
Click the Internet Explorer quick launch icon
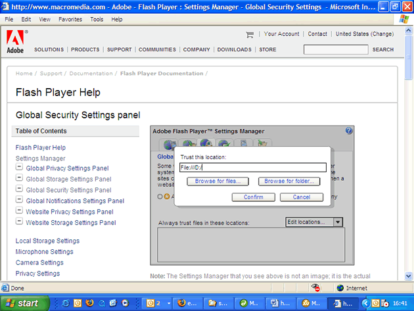(x=66, y=303)
